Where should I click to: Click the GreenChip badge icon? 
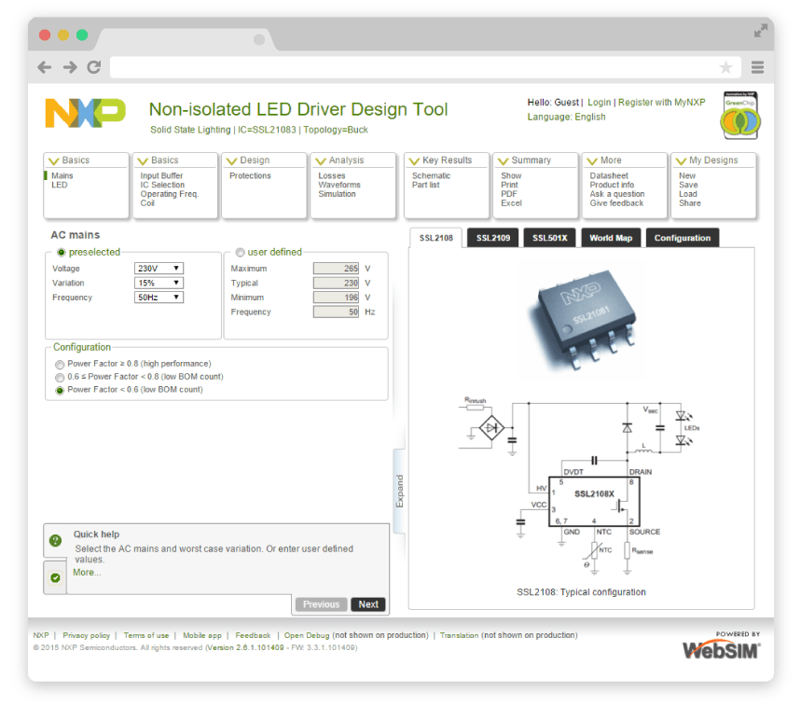tap(740, 116)
